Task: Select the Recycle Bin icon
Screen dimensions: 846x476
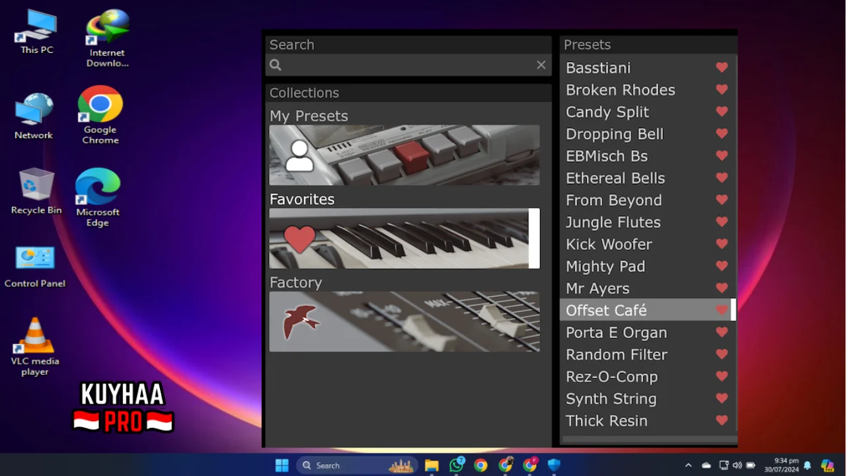Action: (x=36, y=191)
